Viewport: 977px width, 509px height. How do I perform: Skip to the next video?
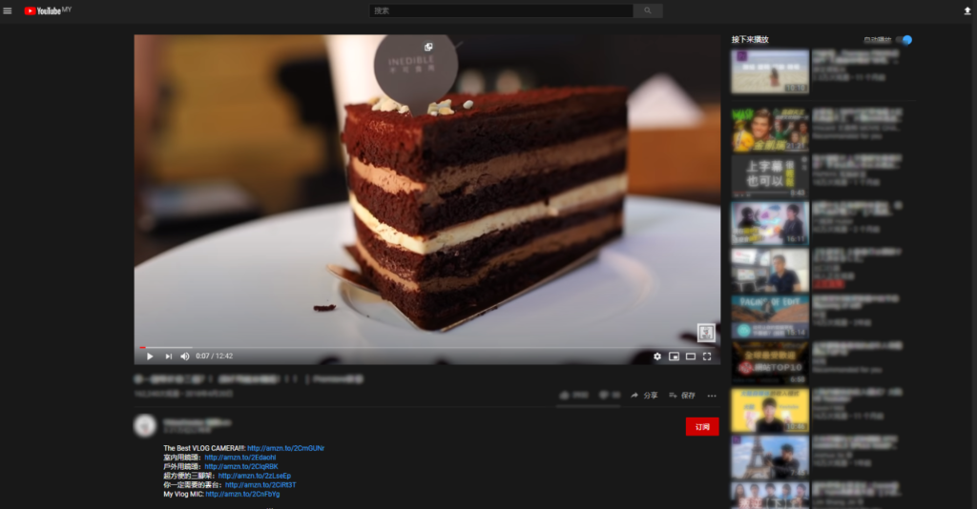(168, 356)
